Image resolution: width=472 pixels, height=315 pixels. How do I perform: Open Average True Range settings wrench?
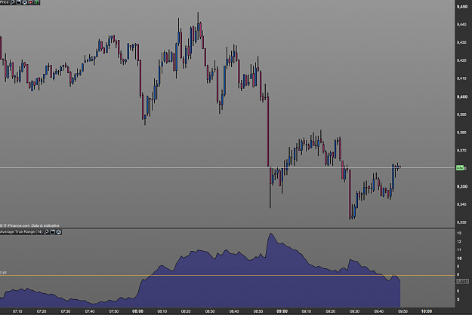pos(46,232)
